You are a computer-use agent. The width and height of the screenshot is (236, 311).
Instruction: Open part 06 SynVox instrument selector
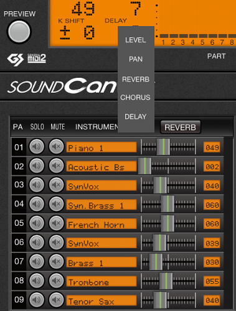[101, 243]
